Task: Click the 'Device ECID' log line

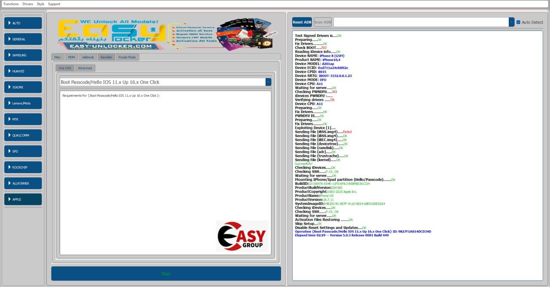Action: [321, 68]
